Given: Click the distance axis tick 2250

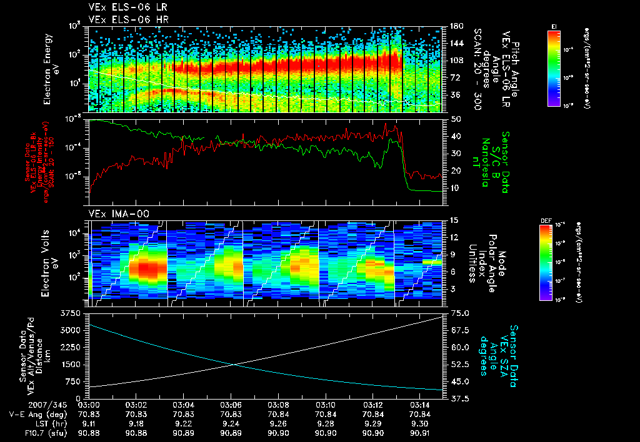Looking at the screenshot, I should point(71,347).
